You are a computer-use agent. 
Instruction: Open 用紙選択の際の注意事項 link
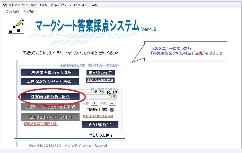[98, 116]
